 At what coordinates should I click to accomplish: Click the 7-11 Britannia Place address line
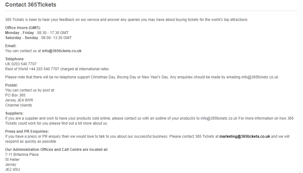(22, 155)
